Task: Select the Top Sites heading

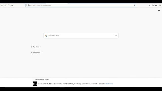Action: 36,47
